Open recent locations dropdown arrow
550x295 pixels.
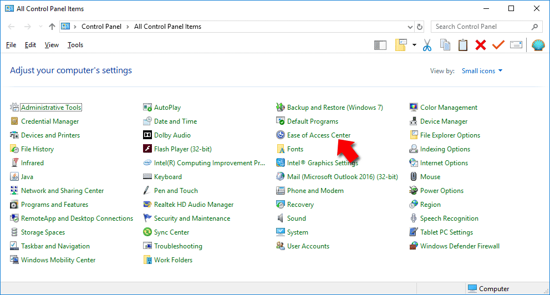click(40, 27)
